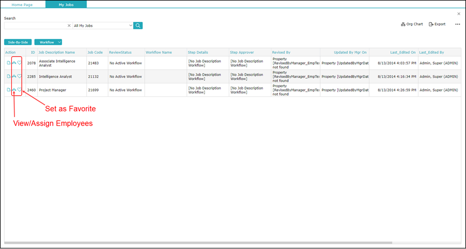466x249 pixels.
Task: Click the search magnifier button
Action: click(x=138, y=25)
